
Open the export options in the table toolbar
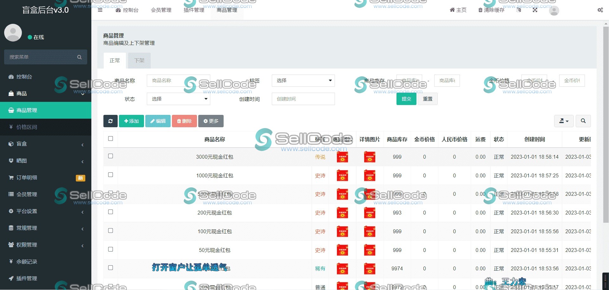click(564, 121)
